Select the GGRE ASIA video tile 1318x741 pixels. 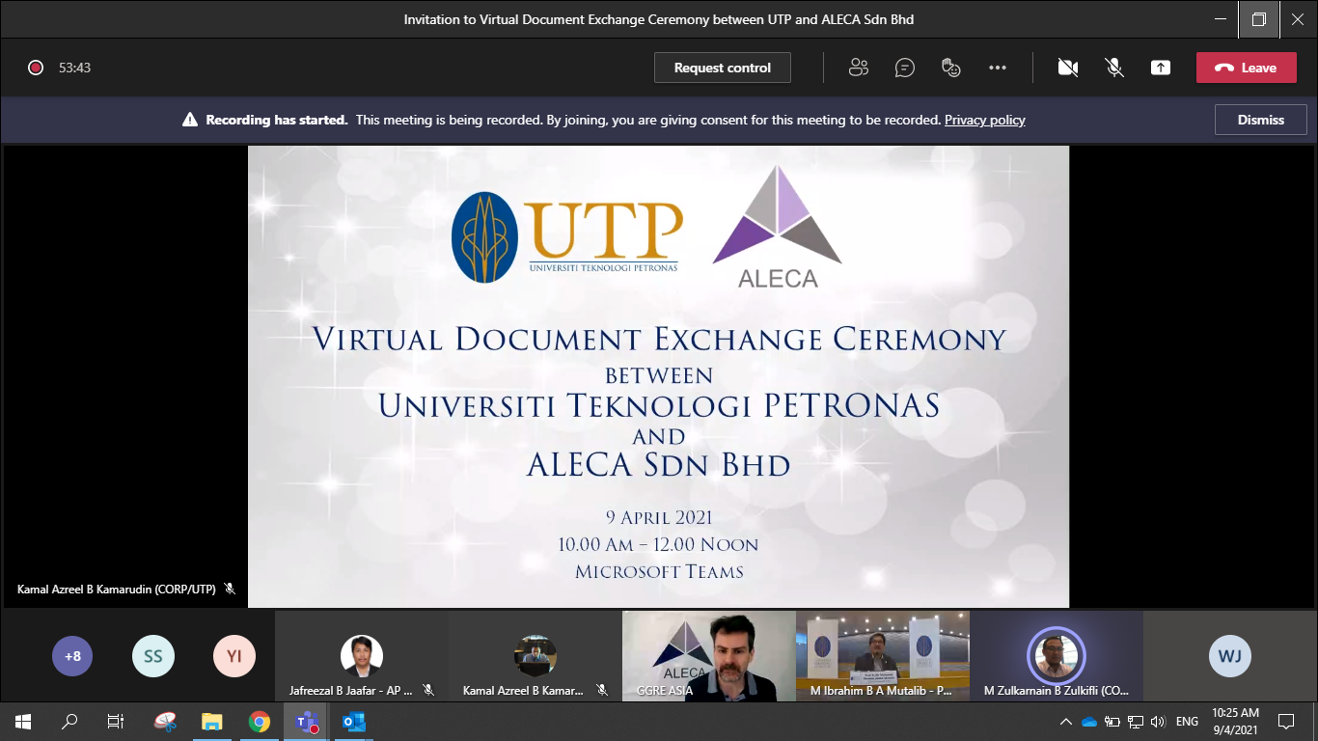(x=709, y=656)
